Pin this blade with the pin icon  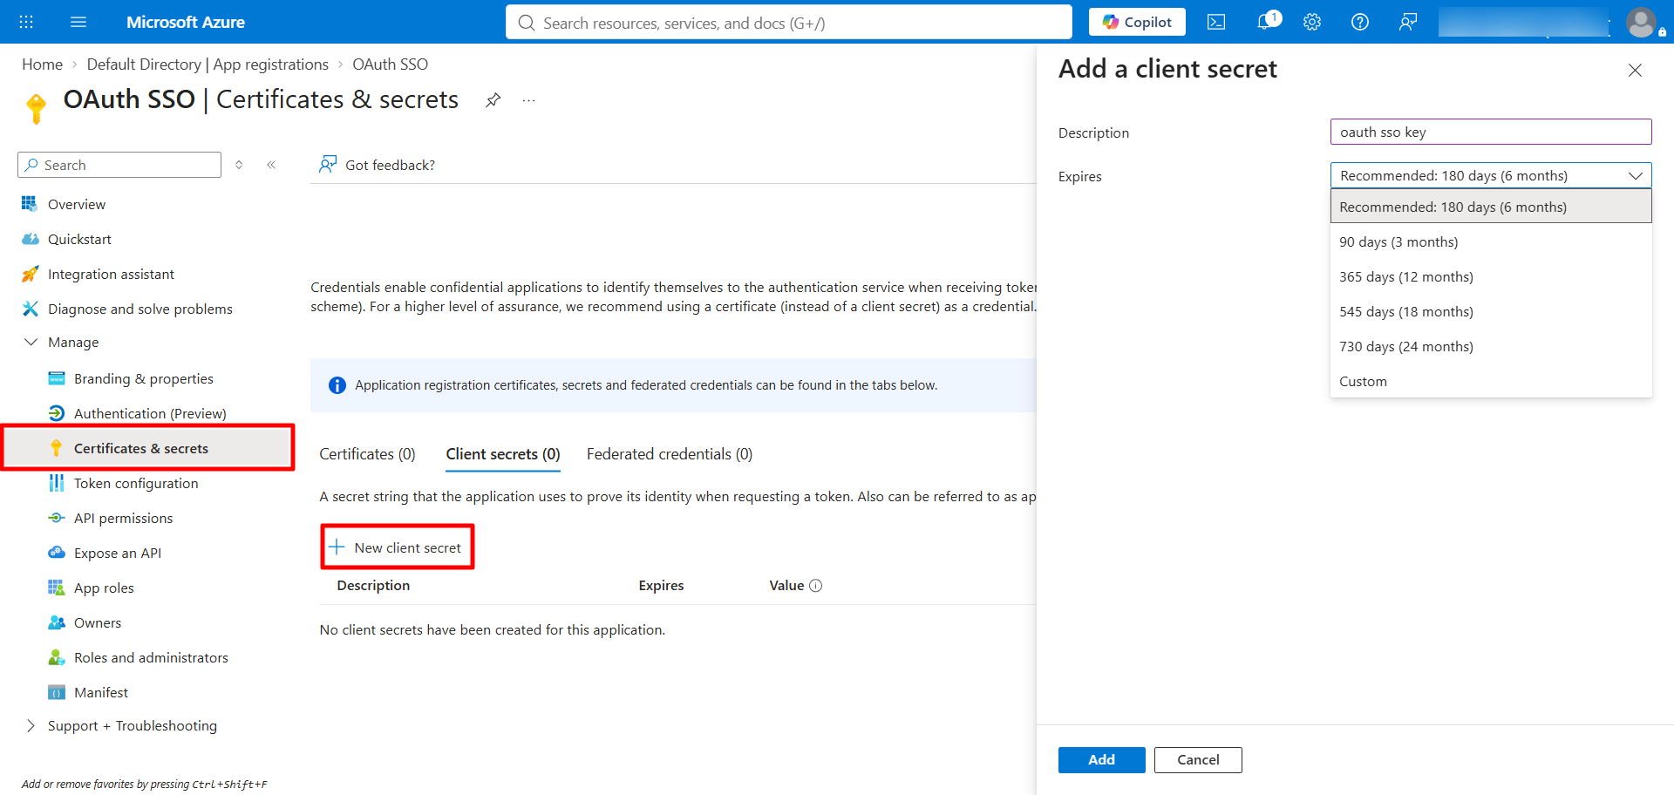pos(493,100)
